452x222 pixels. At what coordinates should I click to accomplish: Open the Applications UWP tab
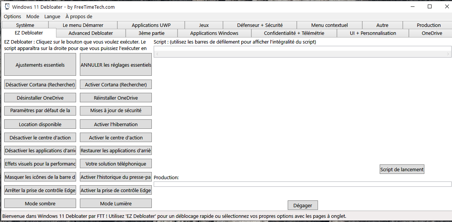(x=151, y=25)
